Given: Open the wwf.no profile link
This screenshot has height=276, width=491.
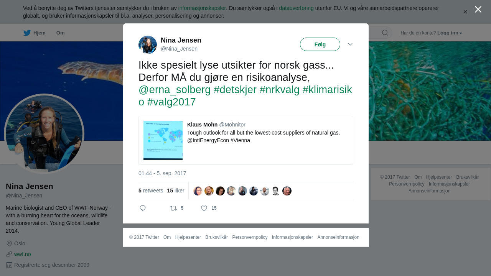Looking at the screenshot, I should point(23,254).
